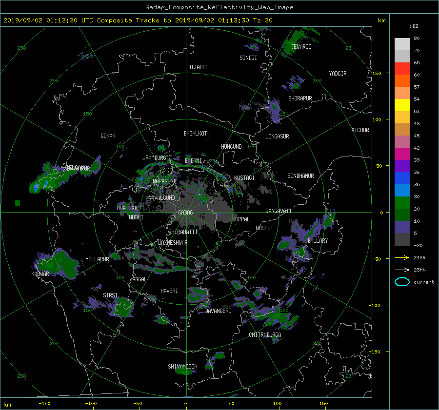The image size is (439, 410).
Task: Click the KOPPAL city label
Action: 241,219
